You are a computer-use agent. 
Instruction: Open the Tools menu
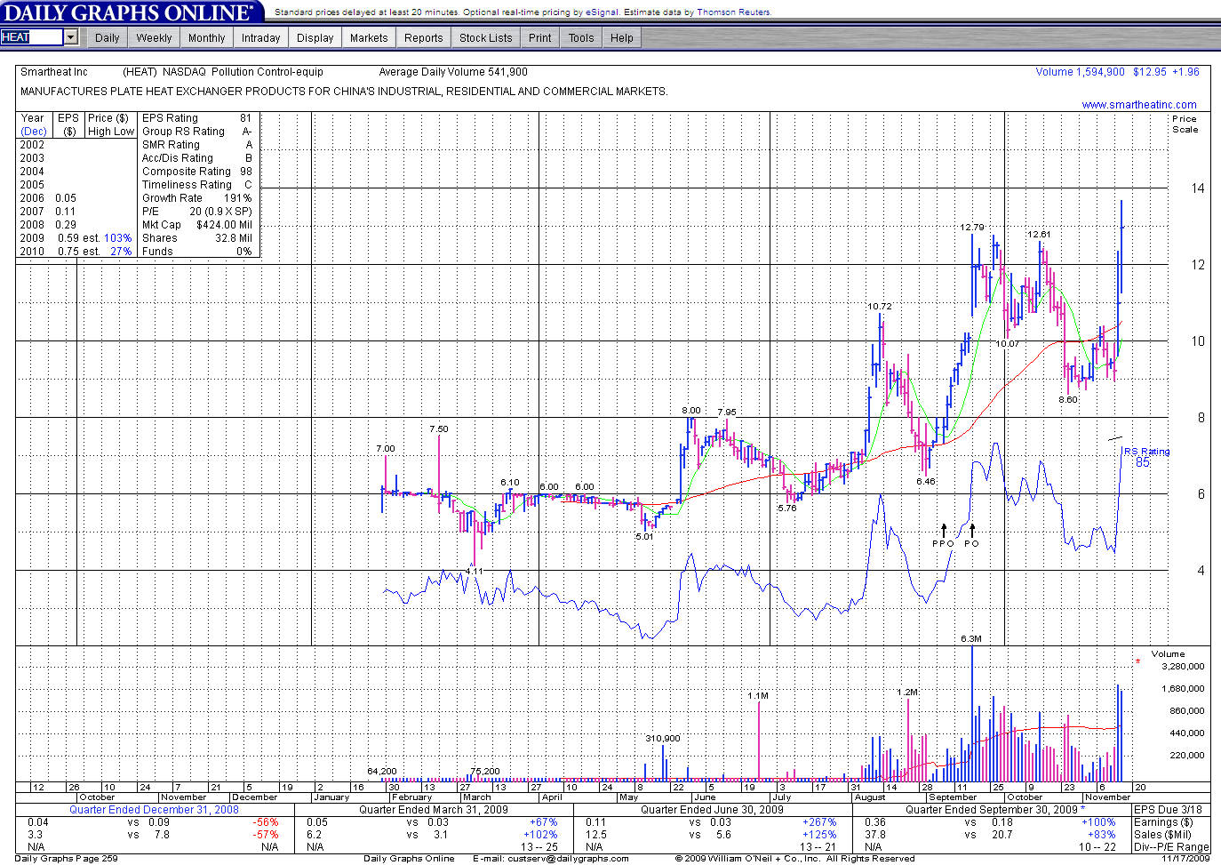pos(581,38)
